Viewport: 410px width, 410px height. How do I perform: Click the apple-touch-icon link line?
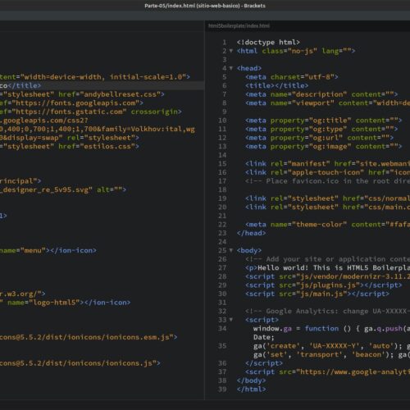pyautogui.click(x=327, y=172)
